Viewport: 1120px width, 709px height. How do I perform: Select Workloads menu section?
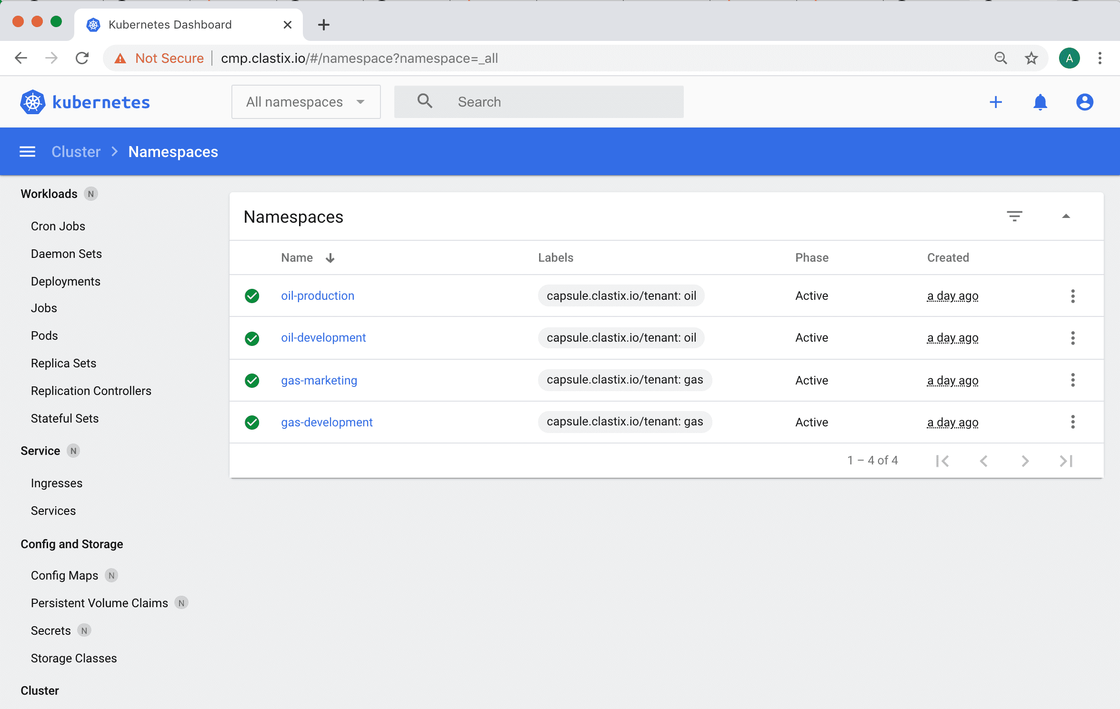pos(49,193)
